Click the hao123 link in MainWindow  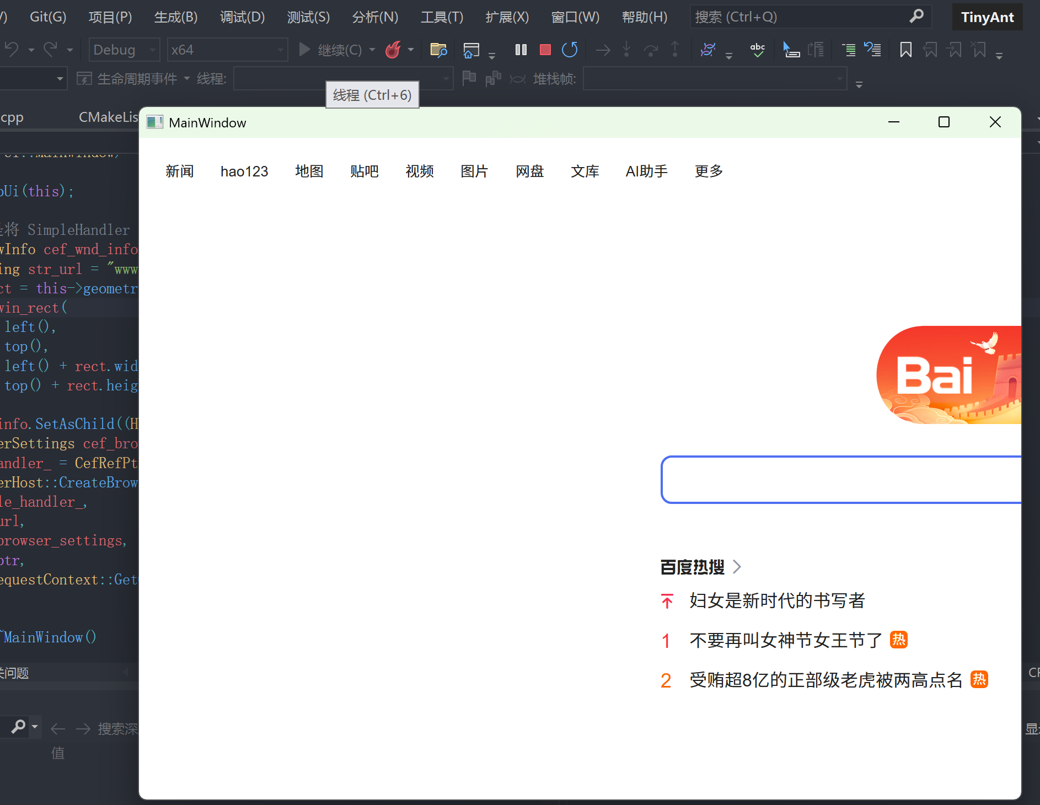click(244, 171)
